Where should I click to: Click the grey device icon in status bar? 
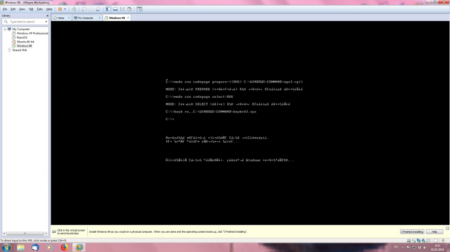tap(428, 241)
